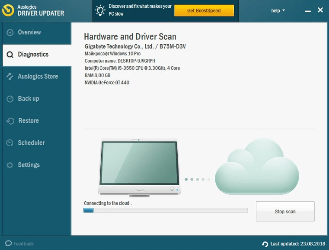The height and width of the screenshot is (250, 329).
Task: Click the Scheduler clock icon
Action: coord(10,143)
